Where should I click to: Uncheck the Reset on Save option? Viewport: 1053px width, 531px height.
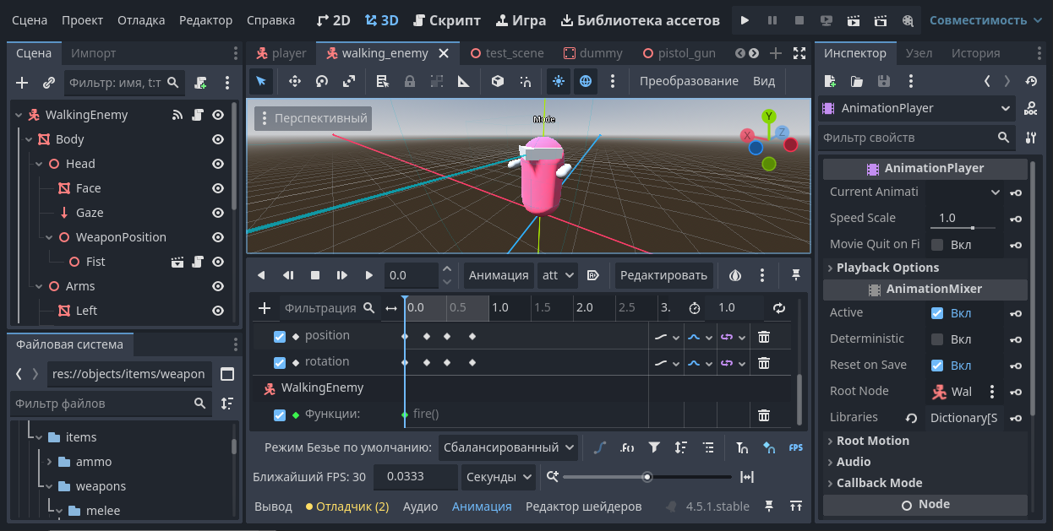click(936, 366)
